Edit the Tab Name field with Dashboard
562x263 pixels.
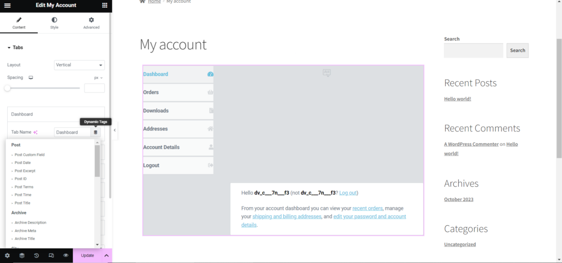(x=72, y=133)
